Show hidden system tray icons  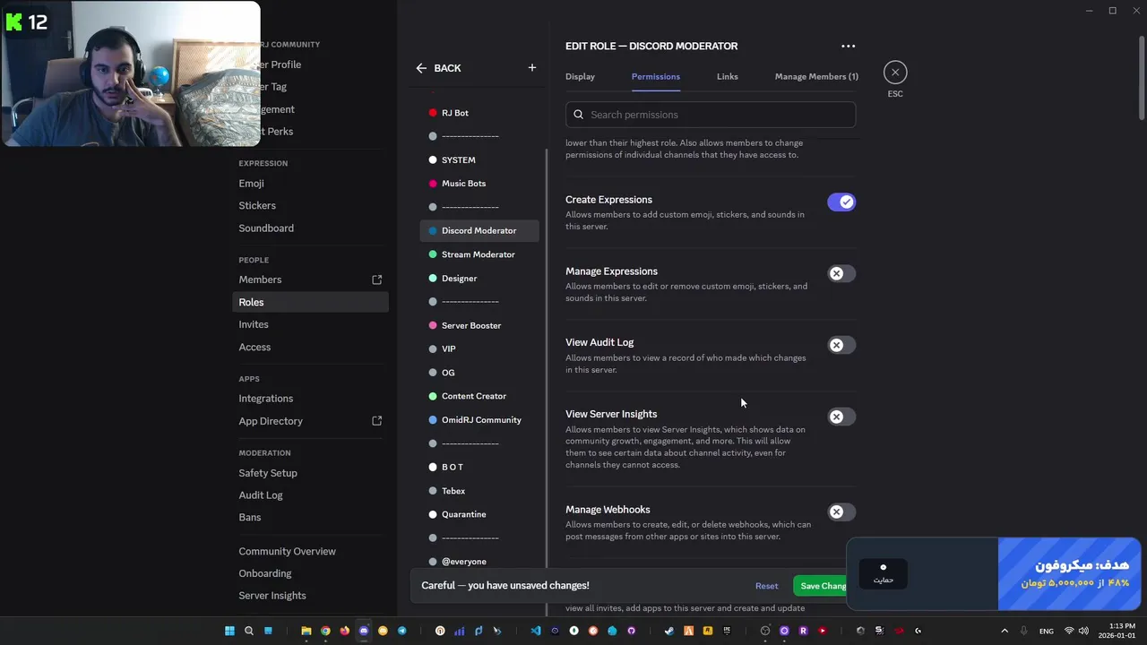tap(1005, 631)
